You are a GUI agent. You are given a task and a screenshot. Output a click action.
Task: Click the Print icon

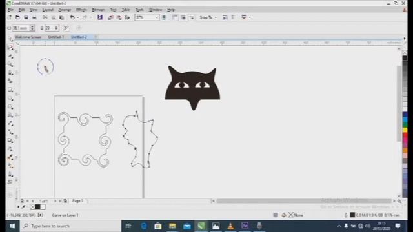34,17
